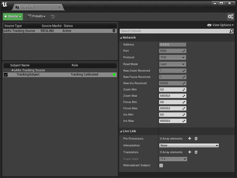Click the undo arrow icon next to Presets
Viewport: 237px width, 178px height.
point(53,17)
